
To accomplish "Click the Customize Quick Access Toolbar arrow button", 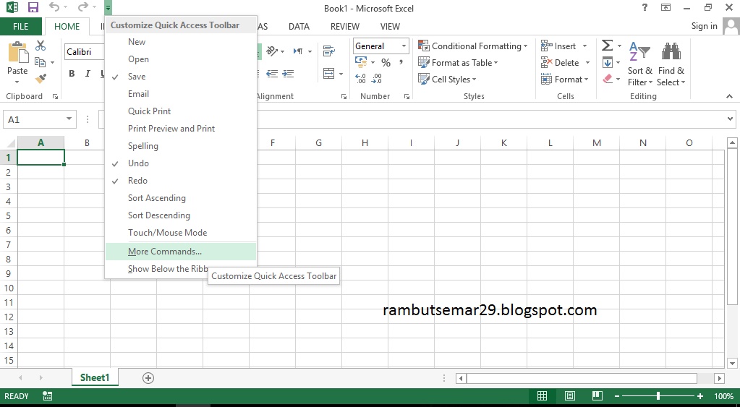I will (108, 7).
